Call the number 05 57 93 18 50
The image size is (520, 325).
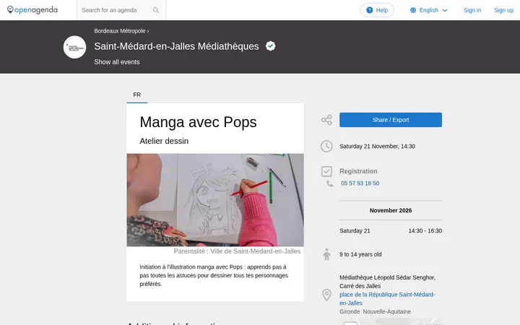click(x=360, y=183)
